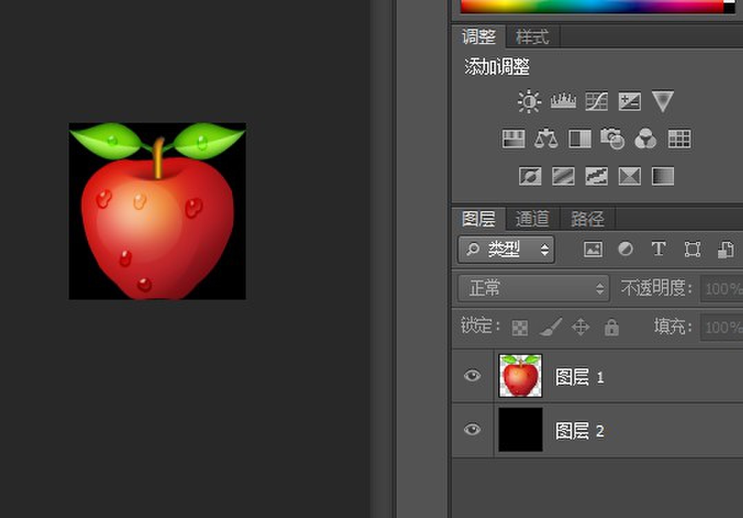This screenshot has width=743, height=518.
Task: Switch to the 图层 tab
Action: point(479,218)
